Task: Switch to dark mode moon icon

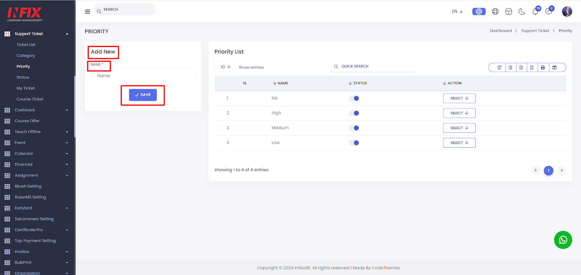Action: (x=522, y=12)
